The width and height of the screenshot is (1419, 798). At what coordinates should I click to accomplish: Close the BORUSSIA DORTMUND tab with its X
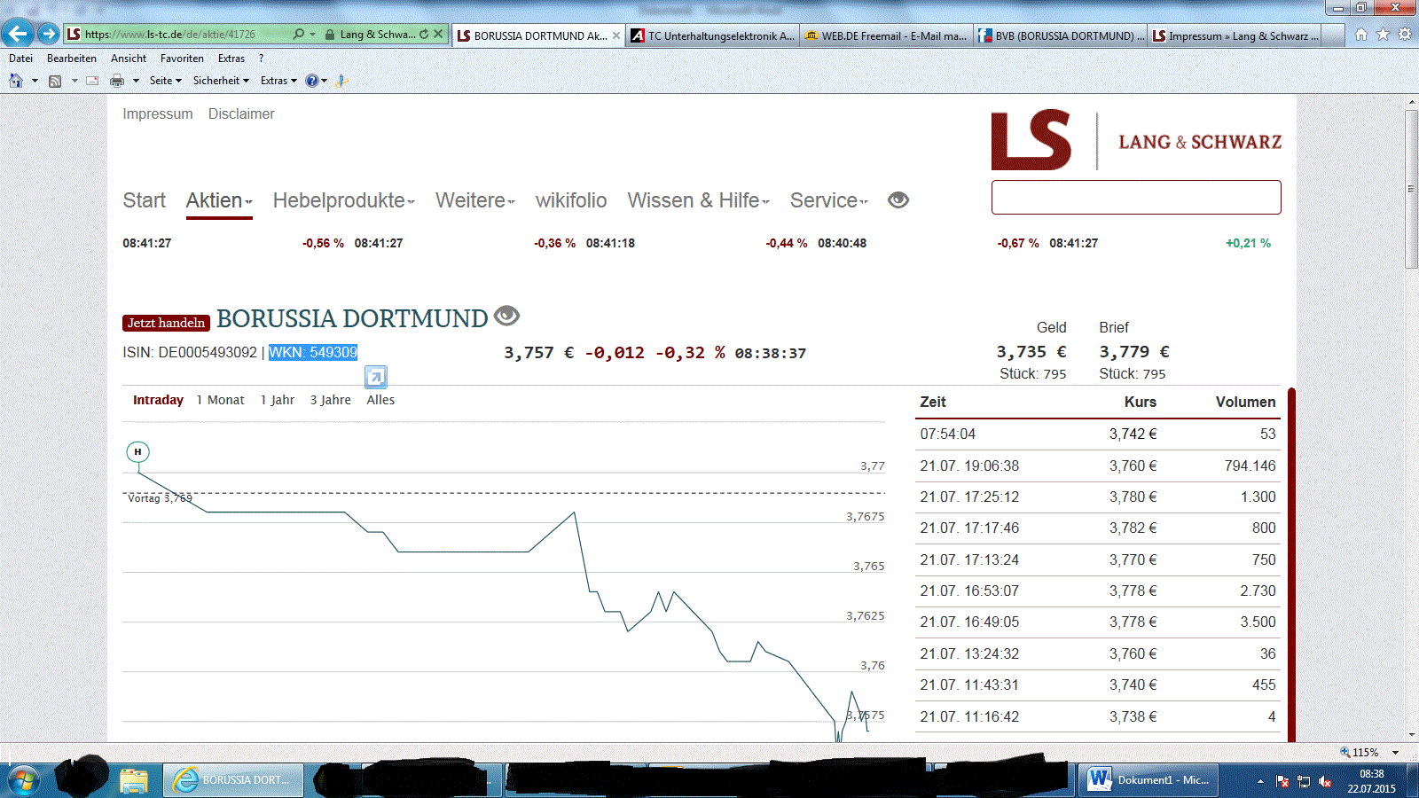[616, 35]
